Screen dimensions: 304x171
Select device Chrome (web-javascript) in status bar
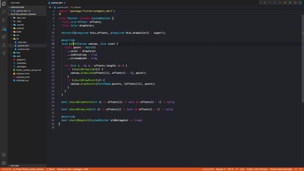pos(281,169)
